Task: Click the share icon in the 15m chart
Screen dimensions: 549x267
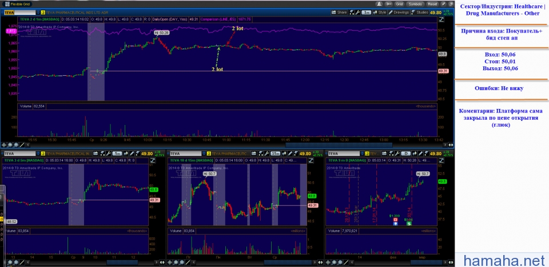Action: pos(254,153)
